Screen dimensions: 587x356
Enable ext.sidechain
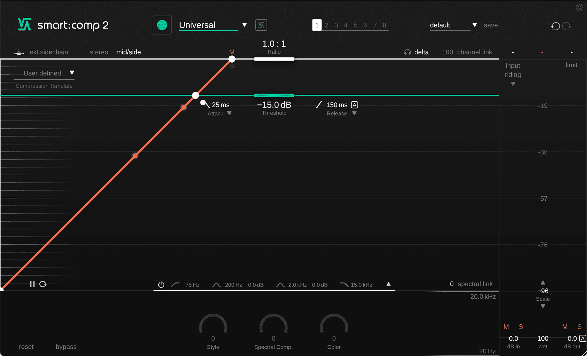click(49, 52)
